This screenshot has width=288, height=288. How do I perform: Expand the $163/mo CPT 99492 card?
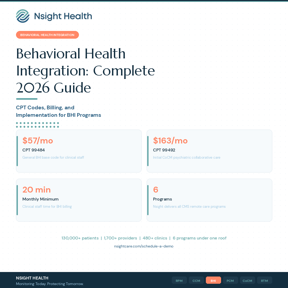click(x=209, y=151)
